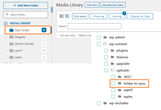The width and height of the screenshot is (161, 110).
Task: Click the Search folders input field
Action: point(26,14)
